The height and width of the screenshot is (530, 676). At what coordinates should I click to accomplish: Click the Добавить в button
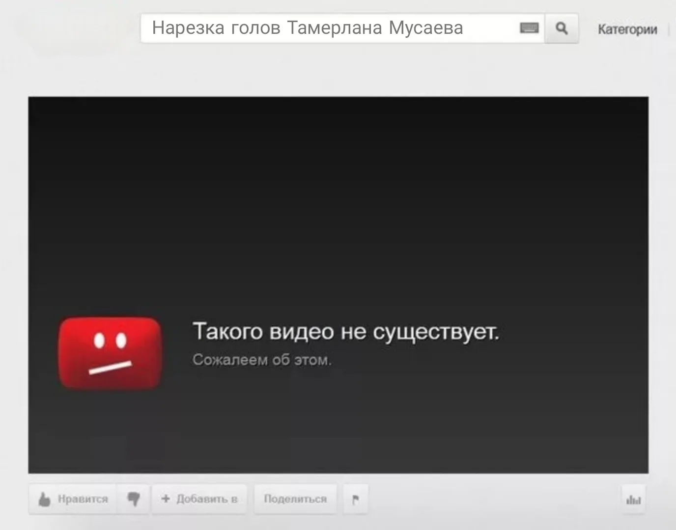point(199,499)
